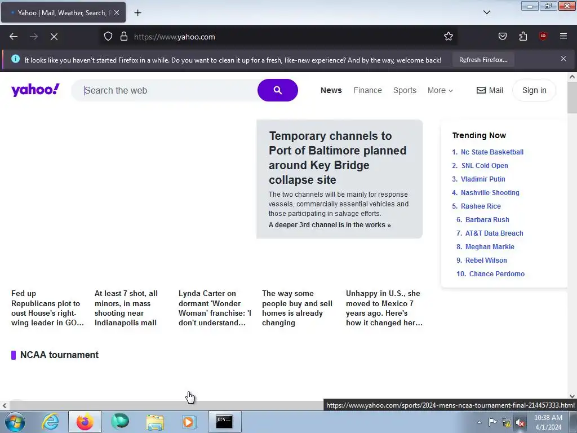Screen dimensions: 577x433
Task: Open trending topic Barbara Rush
Action: pyautogui.click(x=487, y=220)
